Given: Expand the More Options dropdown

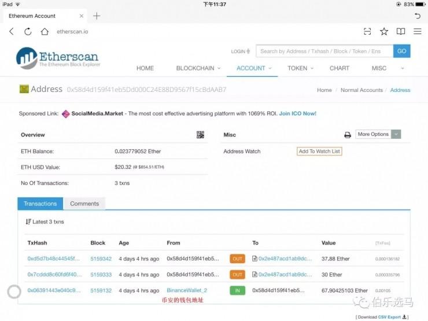Looking at the screenshot, I should [378, 134].
